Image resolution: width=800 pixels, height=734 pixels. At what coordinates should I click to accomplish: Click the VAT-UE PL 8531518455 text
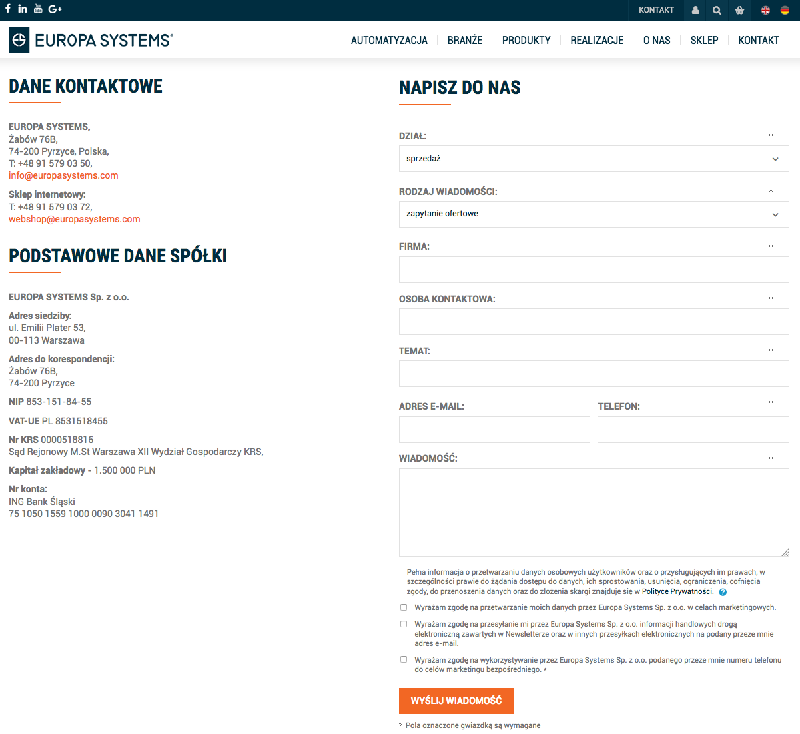click(58, 421)
